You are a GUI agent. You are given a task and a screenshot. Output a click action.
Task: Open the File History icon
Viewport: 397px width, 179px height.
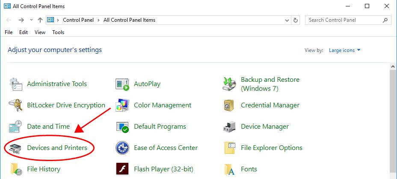pyautogui.click(x=16, y=169)
